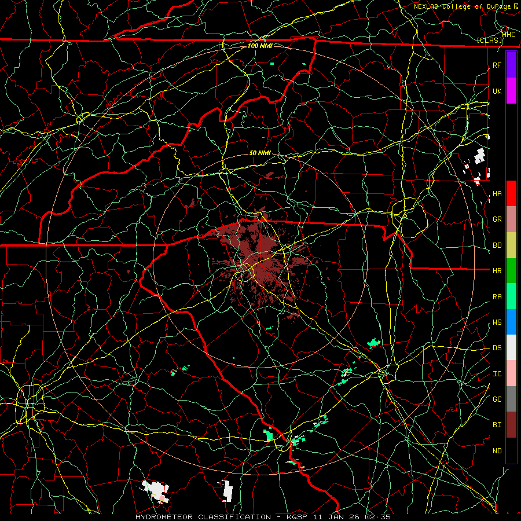This screenshot has width=521, height=521.
Task: Click the "HYDROMETEOR CLASSIFICATION" title text
Action: point(203,517)
